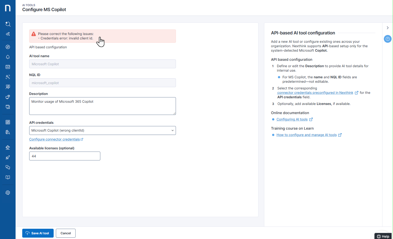
Task: Open the search magnifier icon in sidebar
Action: pos(8,24)
